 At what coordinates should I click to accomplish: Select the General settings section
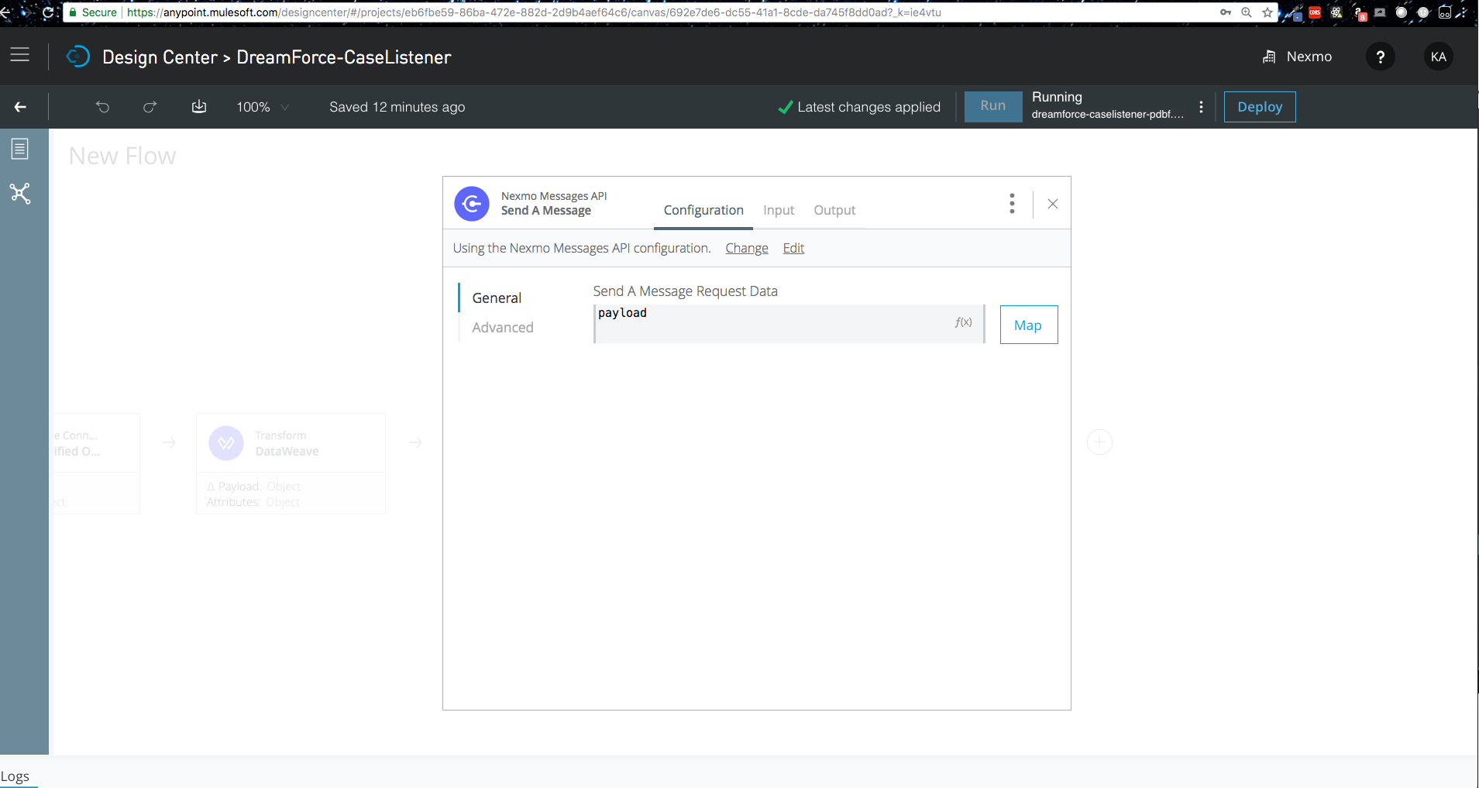click(497, 298)
